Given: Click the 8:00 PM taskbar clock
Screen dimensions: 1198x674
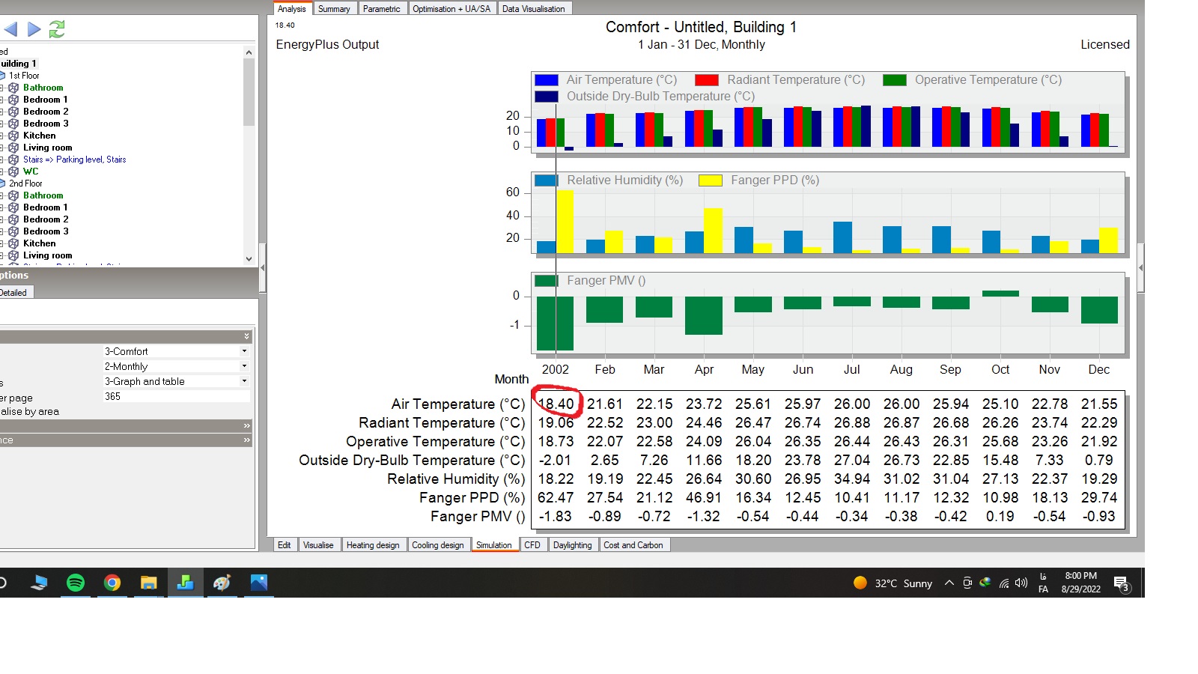Looking at the screenshot, I should coord(1081,576).
